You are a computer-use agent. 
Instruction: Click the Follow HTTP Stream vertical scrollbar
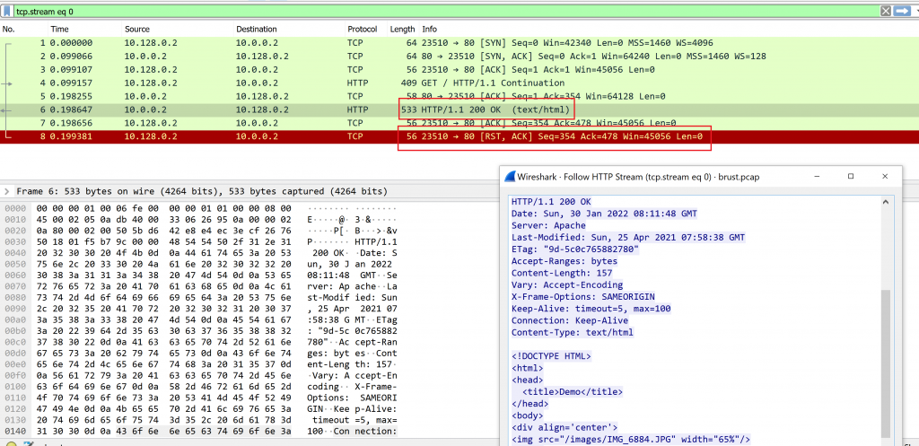point(886,363)
